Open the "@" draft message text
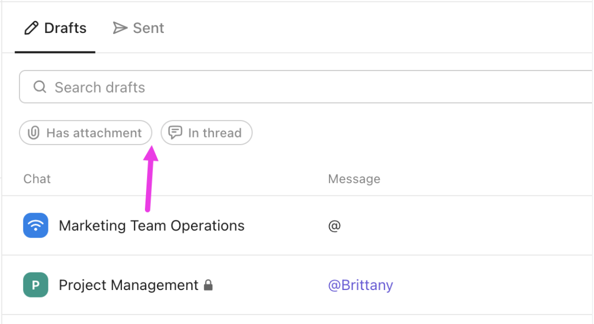 (x=334, y=225)
